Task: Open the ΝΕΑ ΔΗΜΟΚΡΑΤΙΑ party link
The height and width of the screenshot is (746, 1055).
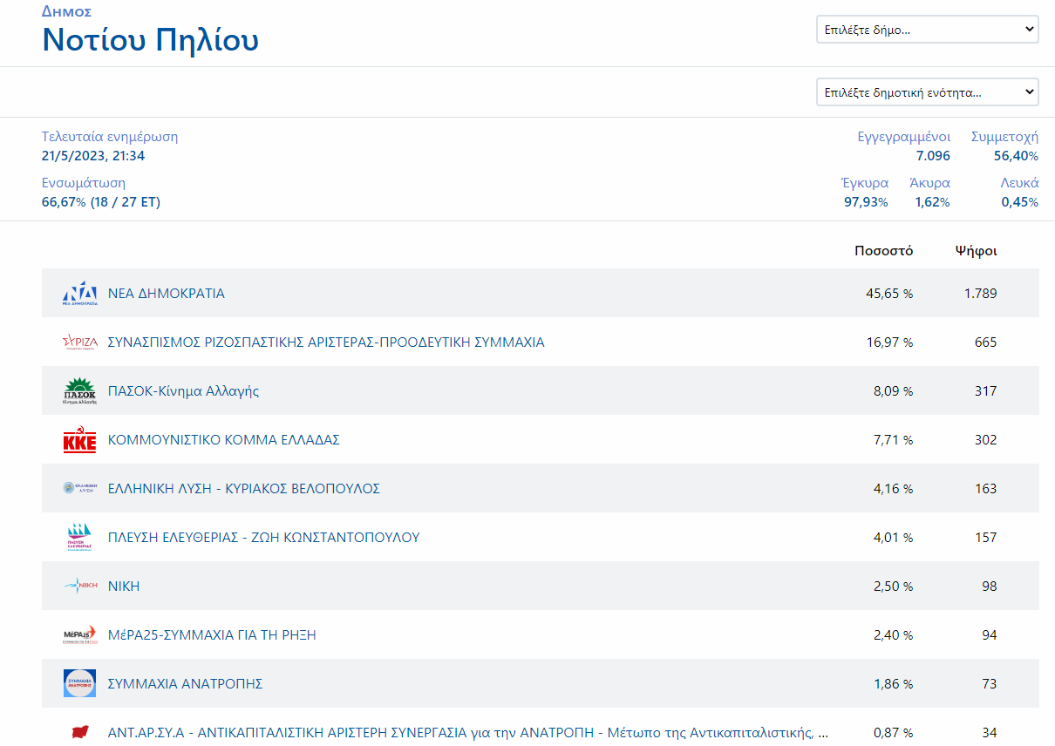Action: coord(166,294)
